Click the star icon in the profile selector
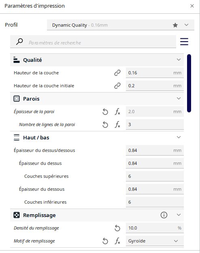The width and height of the screenshot is (200, 253). click(x=175, y=25)
